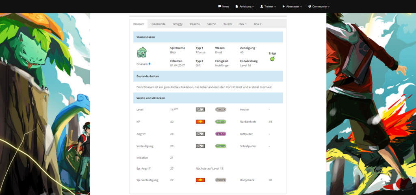Click the attack name Heuler

(x=245, y=109)
